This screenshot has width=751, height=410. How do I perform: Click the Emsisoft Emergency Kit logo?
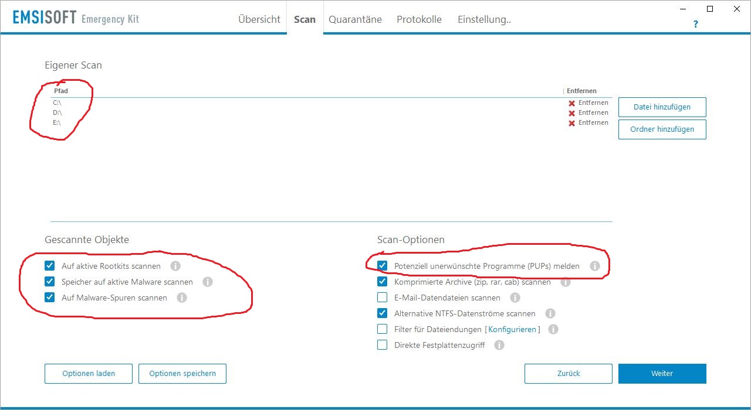pos(76,18)
